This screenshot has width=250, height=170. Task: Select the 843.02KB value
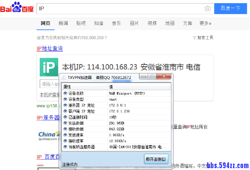pos(117,129)
